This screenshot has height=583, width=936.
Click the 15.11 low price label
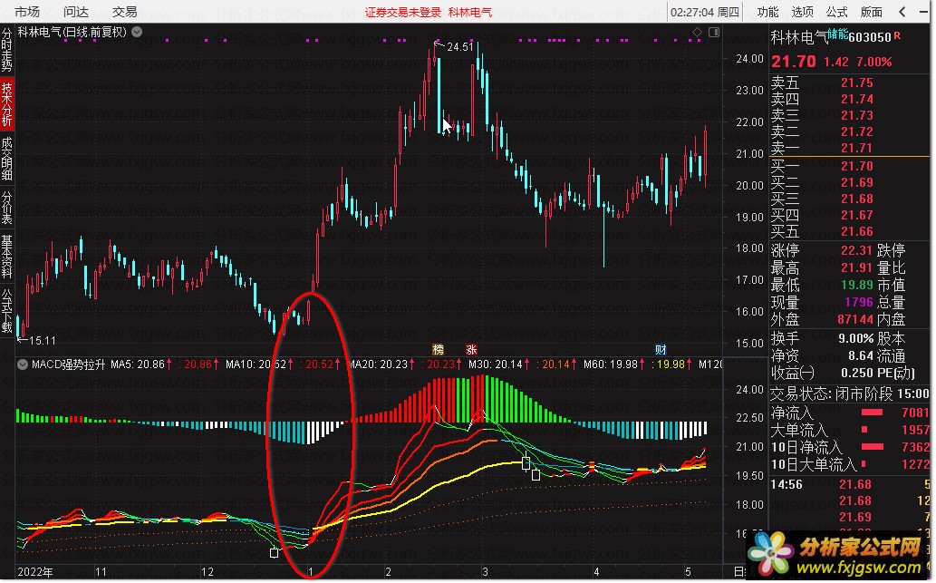point(42,341)
